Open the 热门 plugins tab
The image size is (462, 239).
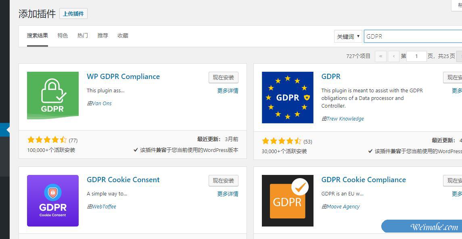(82, 35)
